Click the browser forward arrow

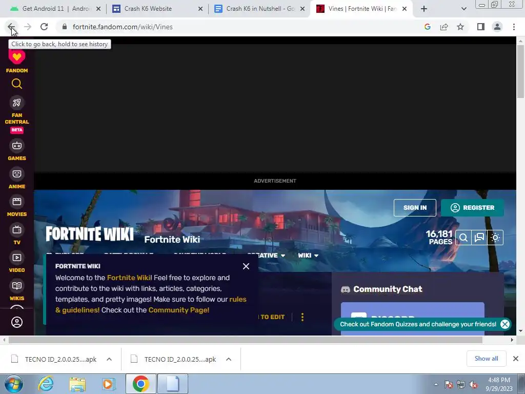(28, 27)
